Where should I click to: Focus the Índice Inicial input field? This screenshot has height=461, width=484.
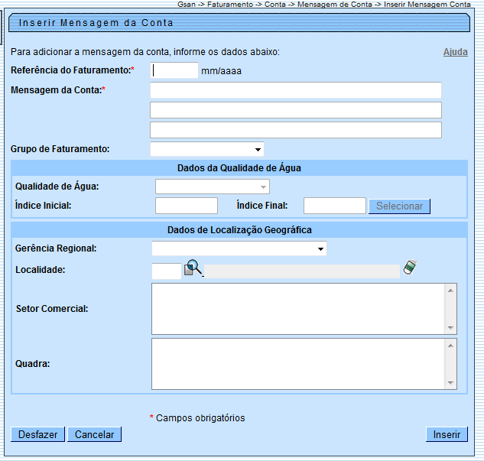[187, 206]
